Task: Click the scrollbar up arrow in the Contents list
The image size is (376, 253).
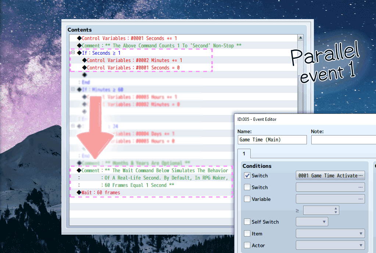Action: 300,37
